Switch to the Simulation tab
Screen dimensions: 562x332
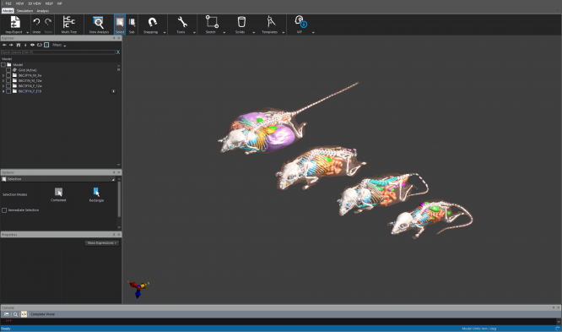click(x=24, y=11)
